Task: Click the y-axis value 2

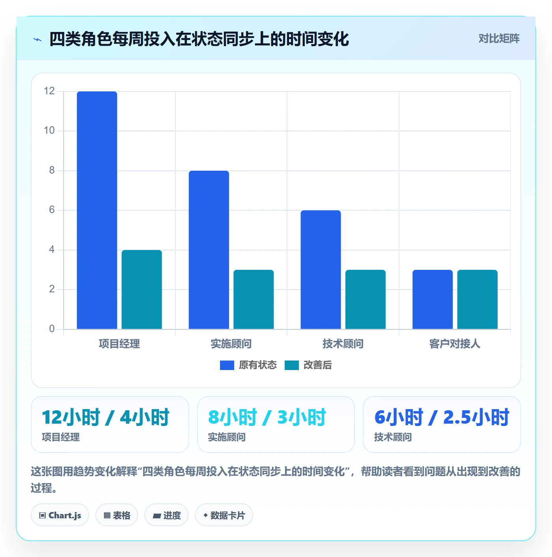Action: click(x=52, y=289)
